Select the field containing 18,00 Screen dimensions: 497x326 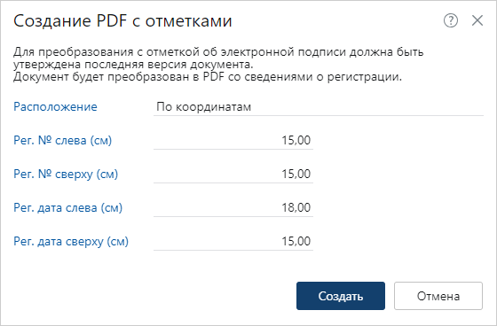(233, 208)
